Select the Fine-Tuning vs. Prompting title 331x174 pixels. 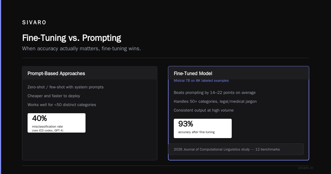coord(71,38)
